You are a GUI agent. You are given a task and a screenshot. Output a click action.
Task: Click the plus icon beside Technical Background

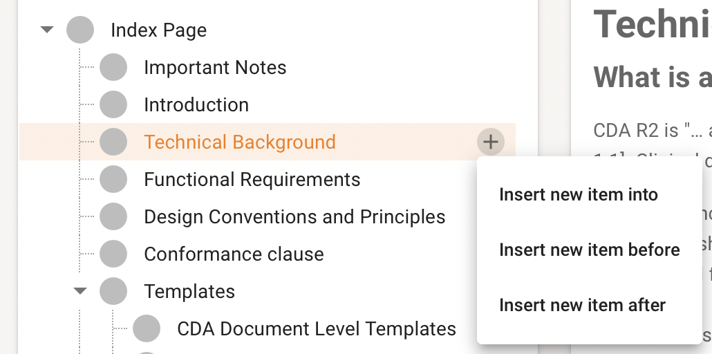pos(490,142)
